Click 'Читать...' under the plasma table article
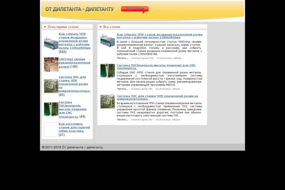 point(123,58)
